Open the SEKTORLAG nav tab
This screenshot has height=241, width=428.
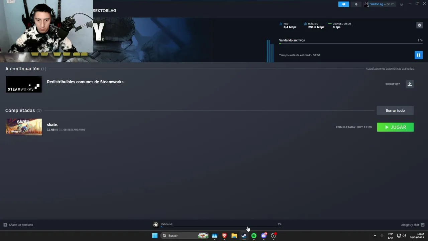pos(105,11)
